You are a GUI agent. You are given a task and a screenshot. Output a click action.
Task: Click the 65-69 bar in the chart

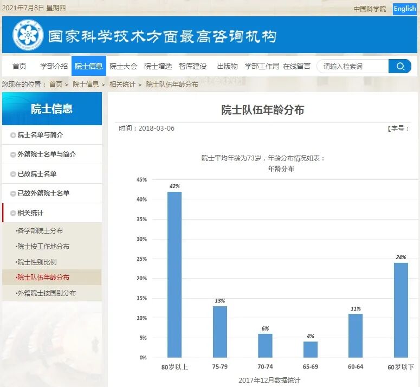coord(311,350)
